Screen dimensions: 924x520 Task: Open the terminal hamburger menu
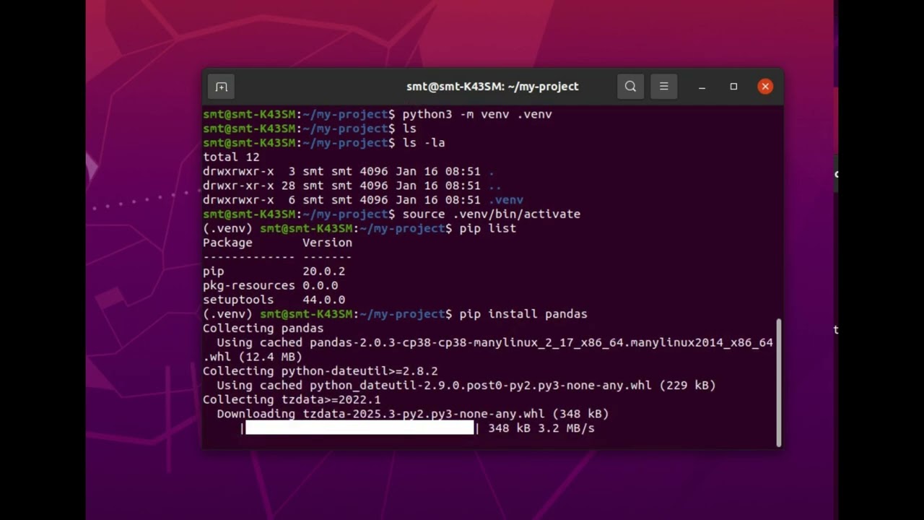point(663,87)
